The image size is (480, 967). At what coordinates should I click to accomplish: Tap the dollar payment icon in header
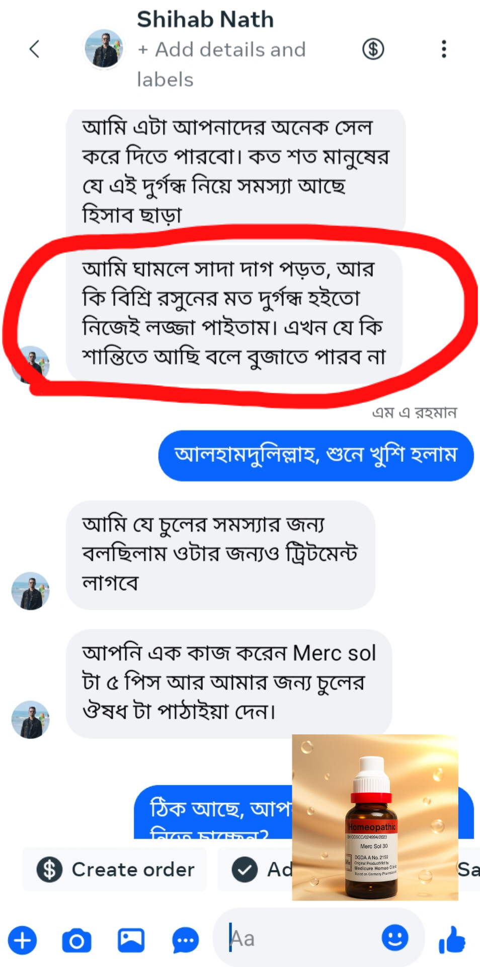pos(373,49)
